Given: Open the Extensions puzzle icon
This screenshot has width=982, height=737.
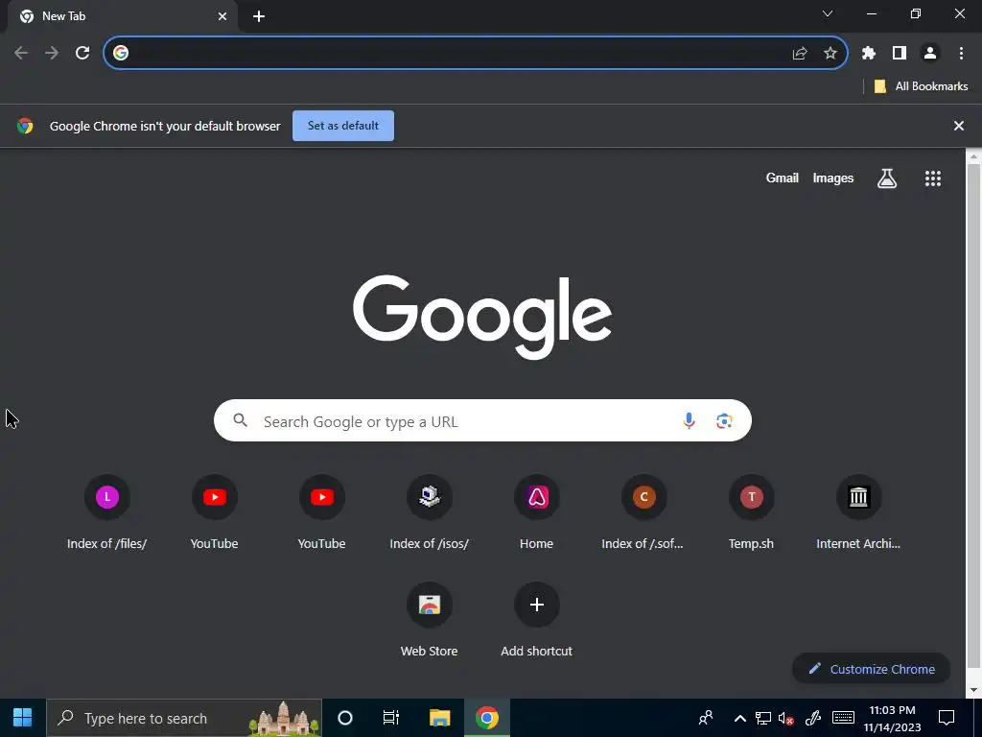Looking at the screenshot, I should pos(869,54).
